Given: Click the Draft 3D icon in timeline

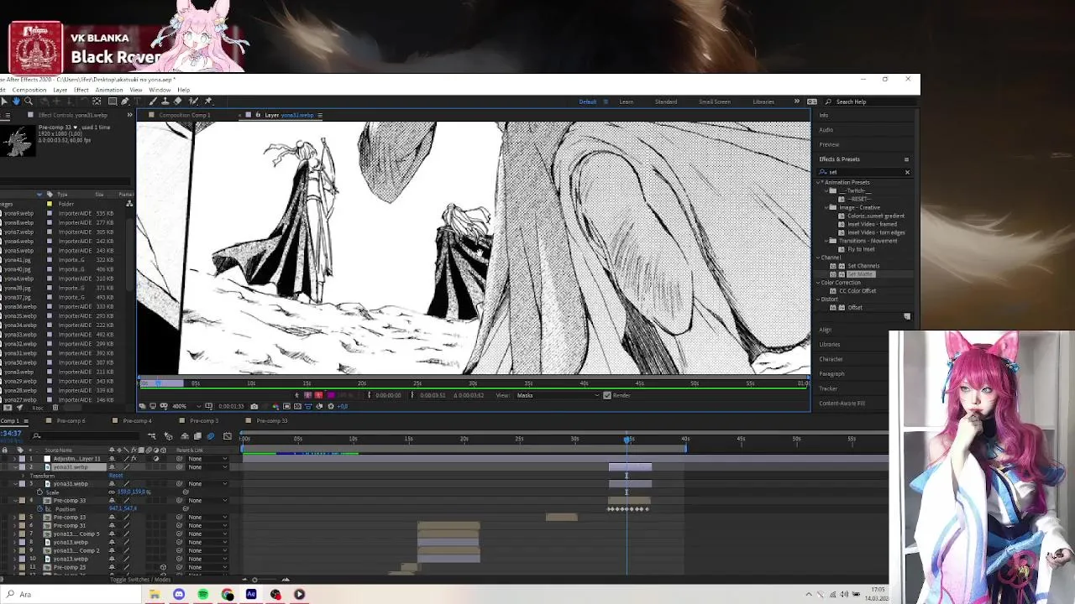Looking at the screenshot, I should pyautogui.click(x=168, y=436).
